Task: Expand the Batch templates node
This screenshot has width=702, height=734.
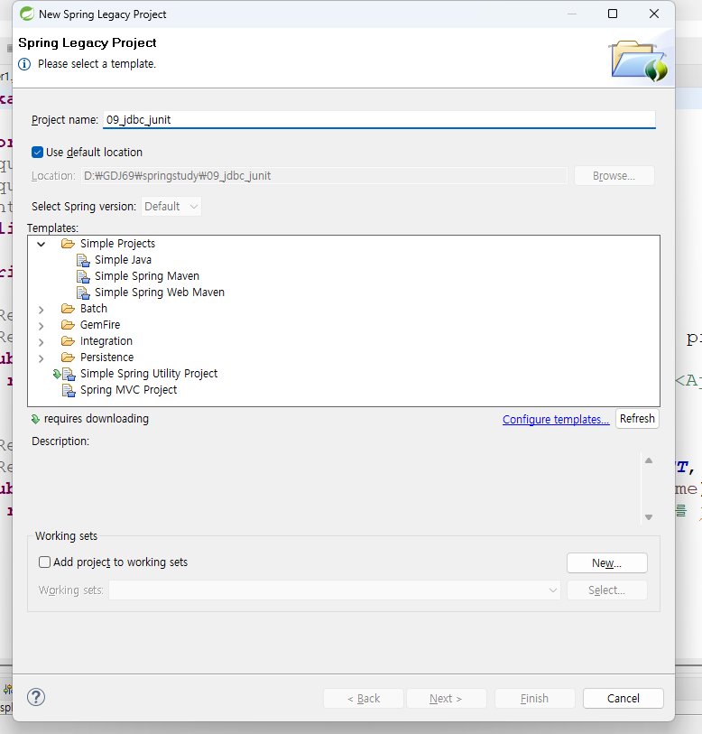Action: pos(42,310)
